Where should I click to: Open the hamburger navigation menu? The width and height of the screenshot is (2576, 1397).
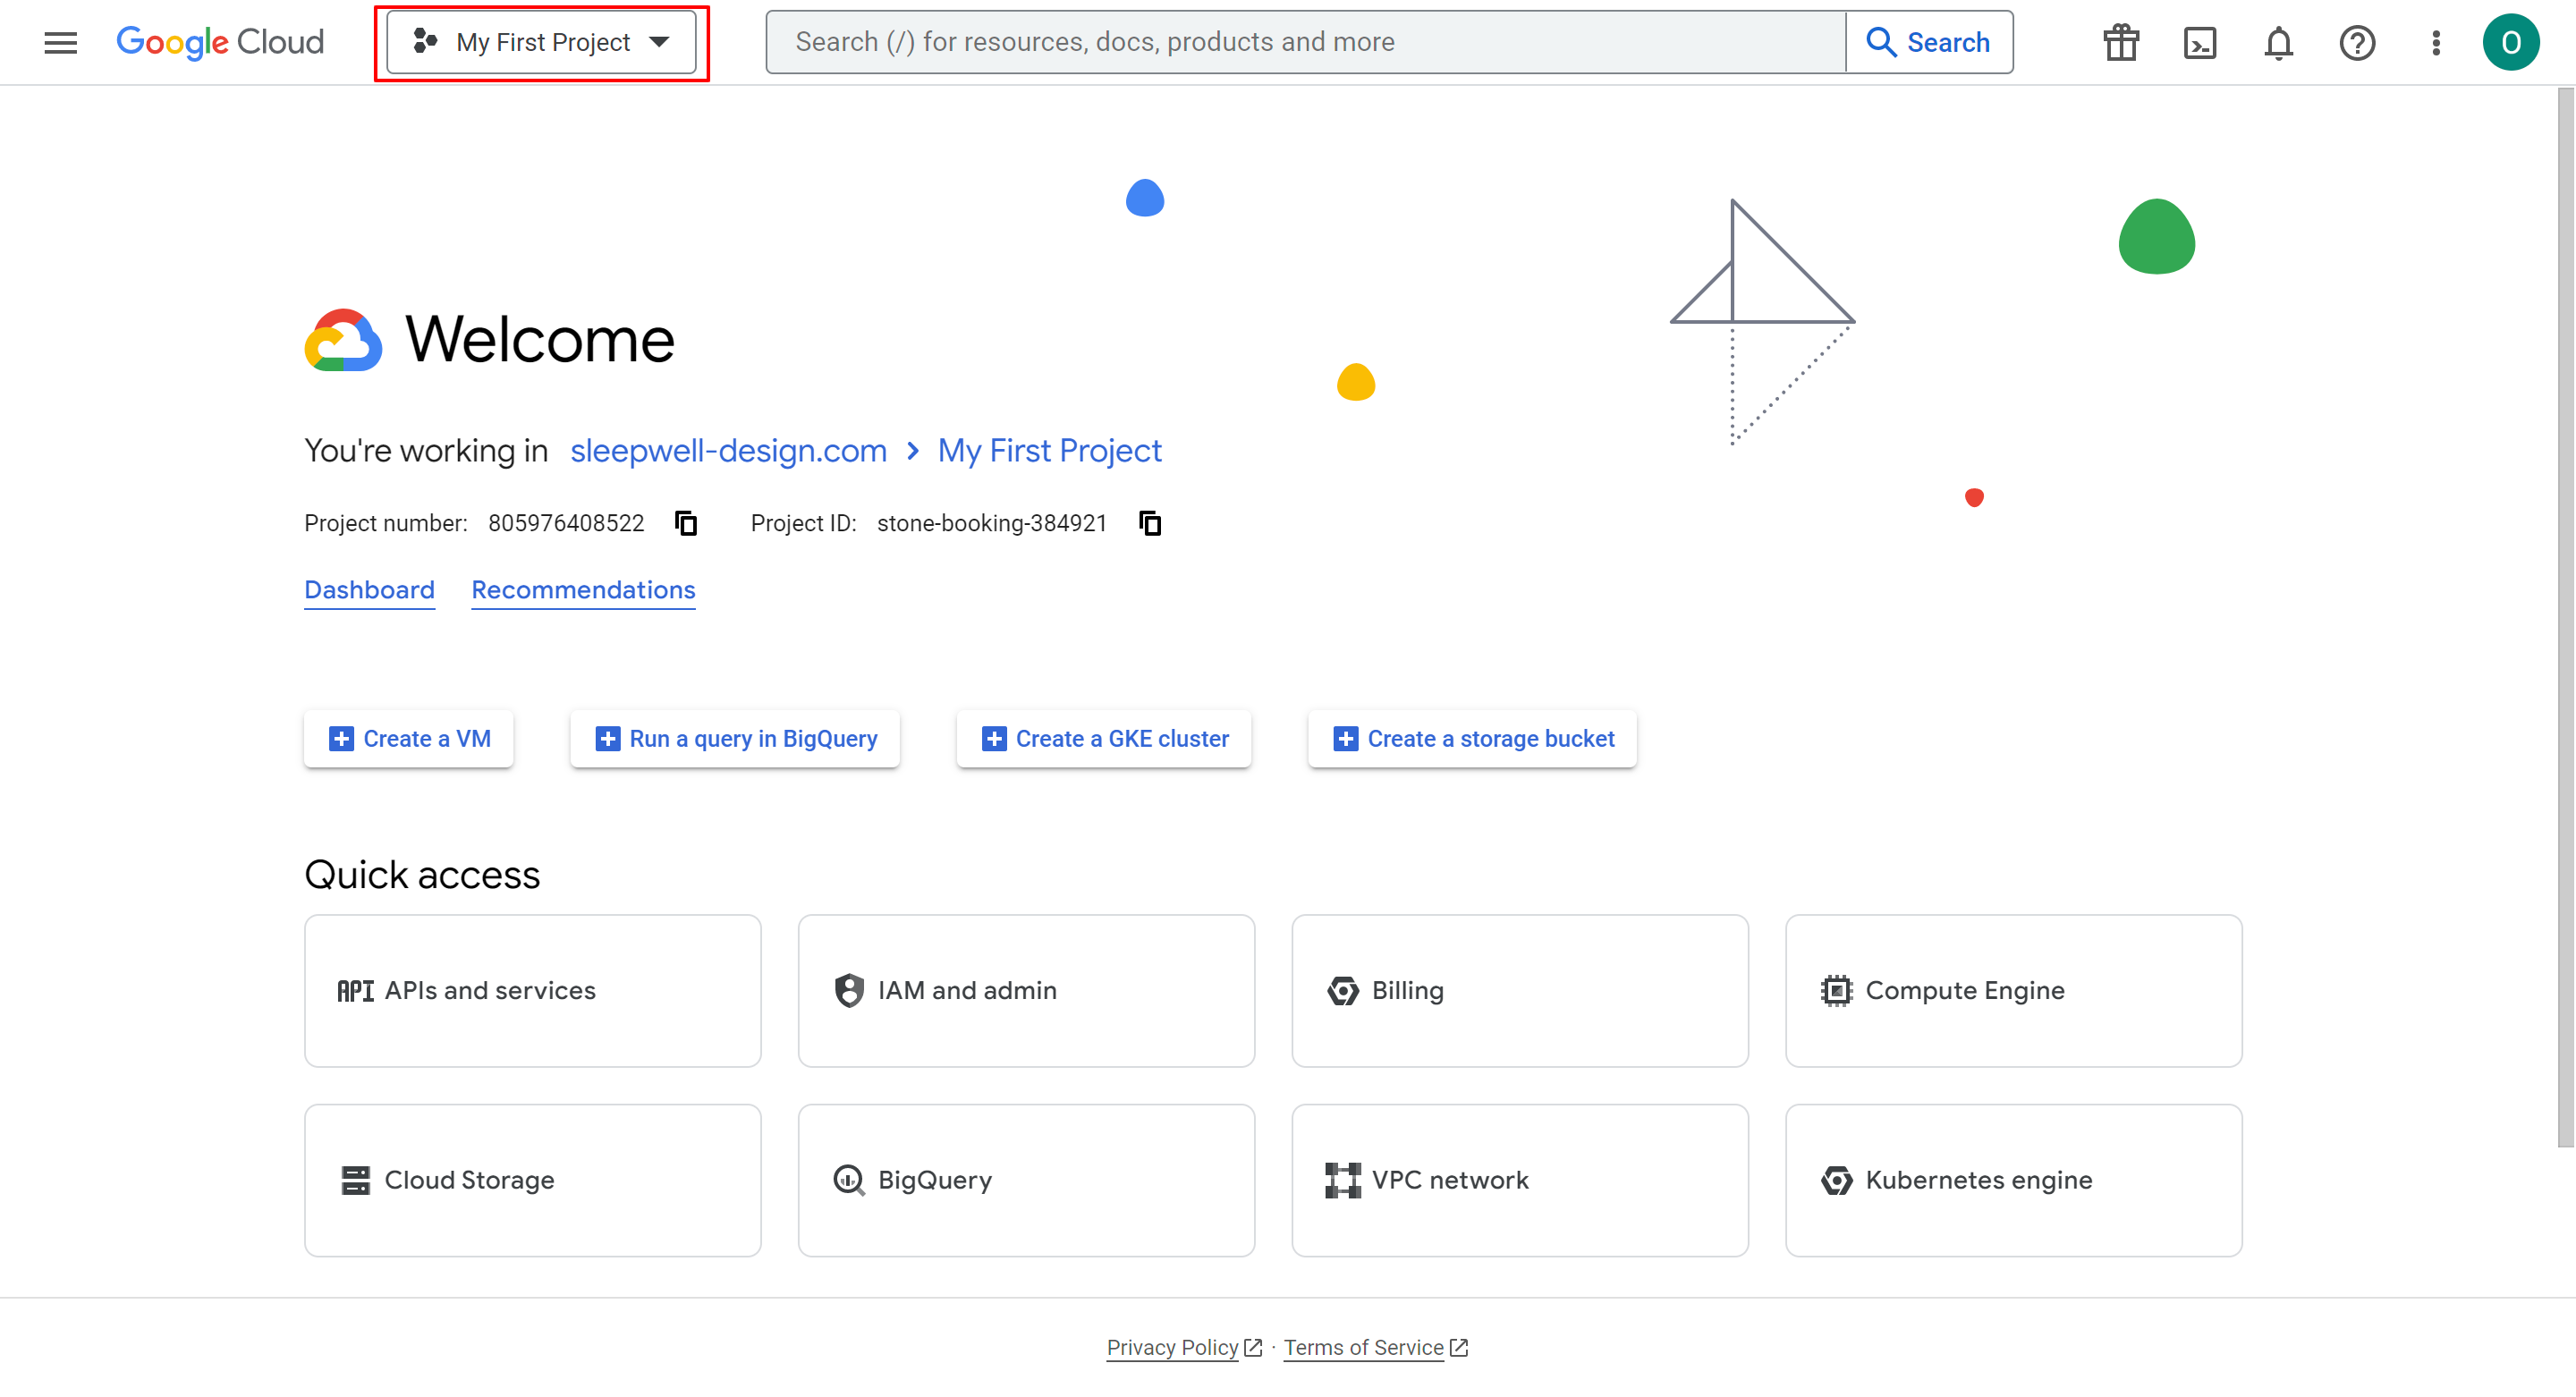click(x=60, y=42)
